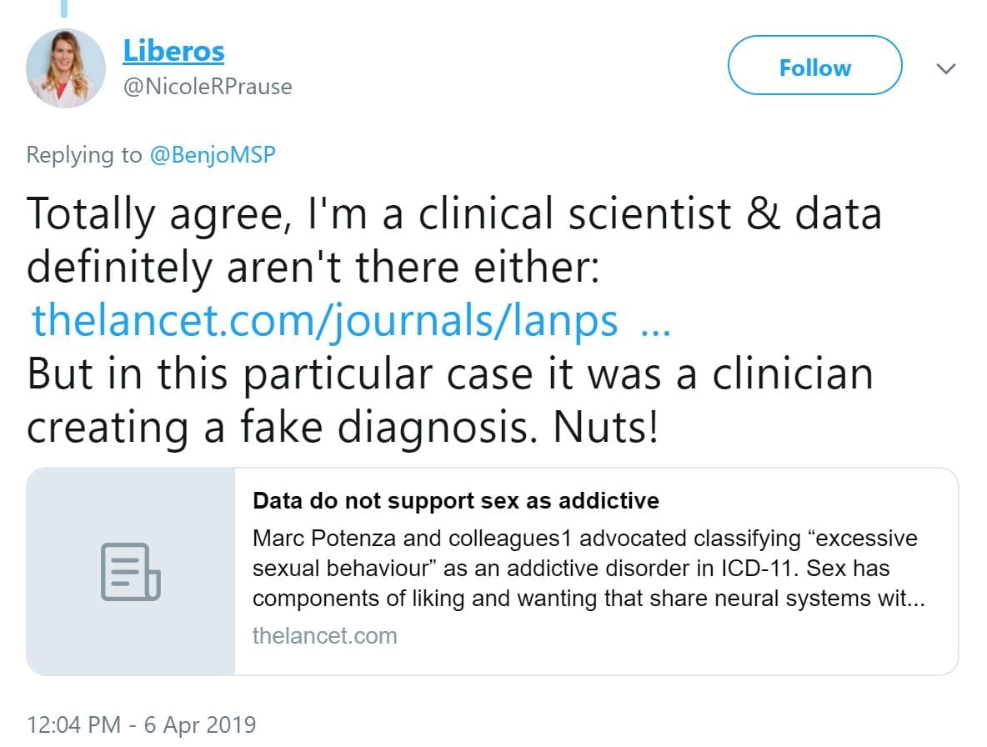987x747 pixels.
Task: Click the Liberos display name
Action: [173, 51]
